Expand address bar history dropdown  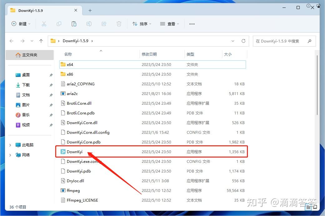[233, 41]
